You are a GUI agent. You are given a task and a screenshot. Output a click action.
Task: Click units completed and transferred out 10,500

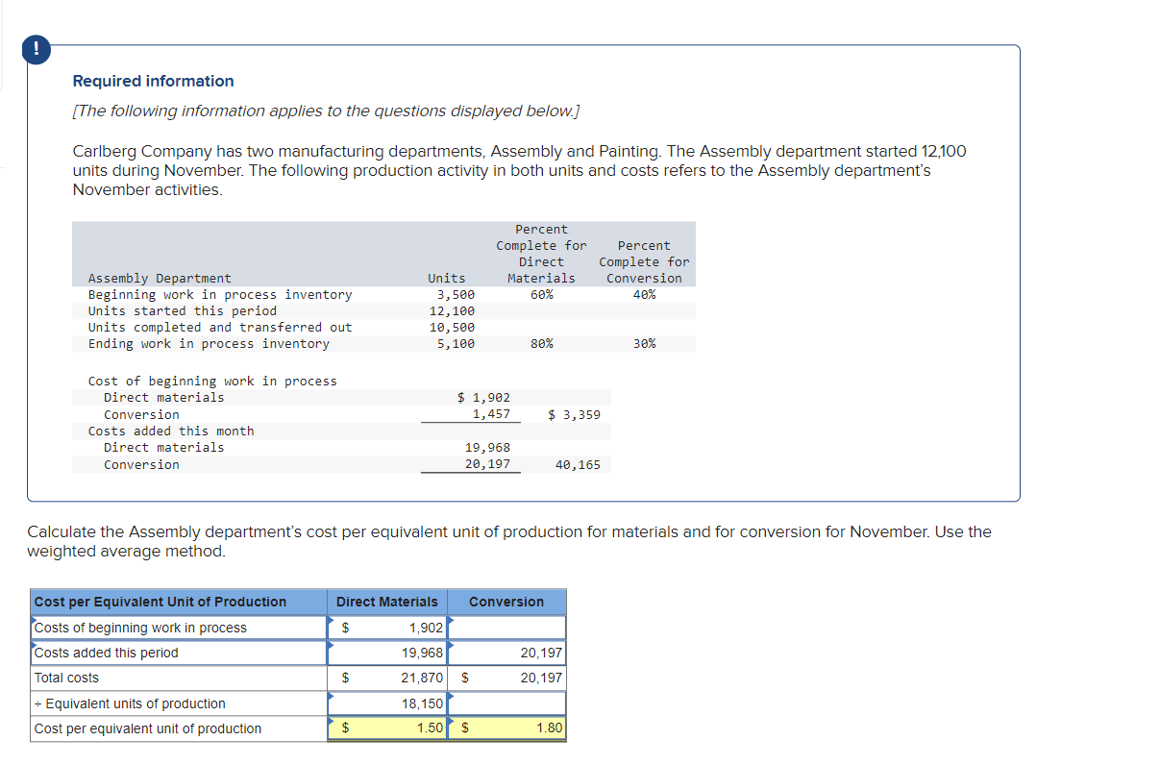click(452, 327)
